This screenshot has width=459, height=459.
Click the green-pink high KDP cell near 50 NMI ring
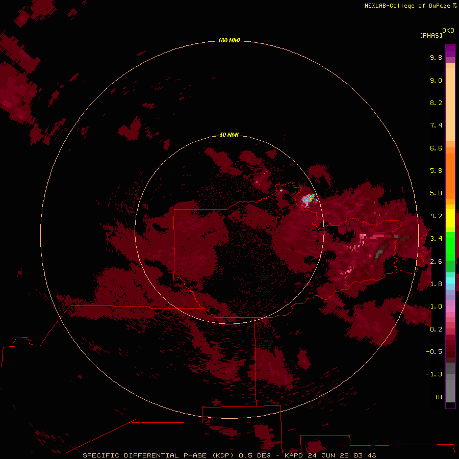coord(309,199)
